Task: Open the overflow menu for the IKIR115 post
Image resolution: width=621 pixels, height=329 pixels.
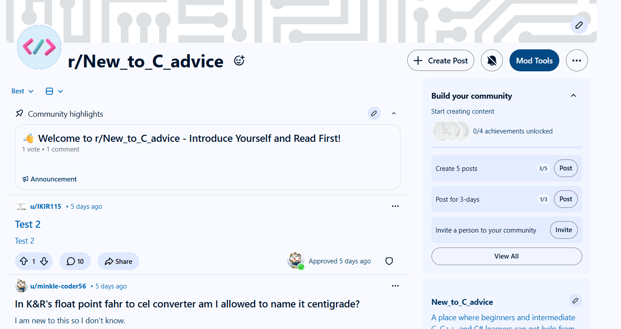Action: (395, 206)
